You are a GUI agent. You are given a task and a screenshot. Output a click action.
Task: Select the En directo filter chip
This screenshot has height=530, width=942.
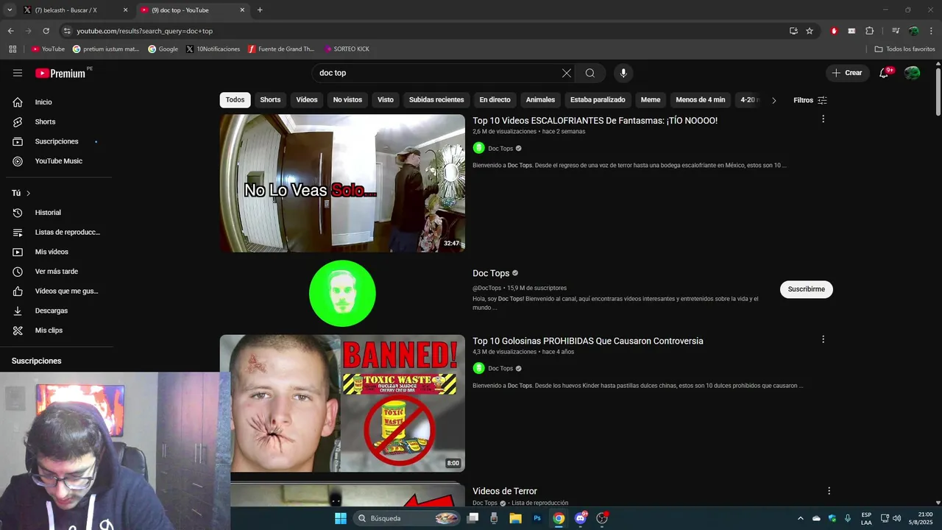point(495,100)
